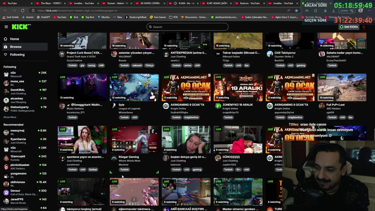The image size is (375, 211).
Task: Open yungemann recommended channel
Action: (x=25, y=175)
